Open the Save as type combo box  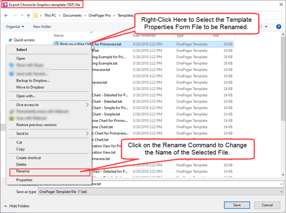point(161,192)
